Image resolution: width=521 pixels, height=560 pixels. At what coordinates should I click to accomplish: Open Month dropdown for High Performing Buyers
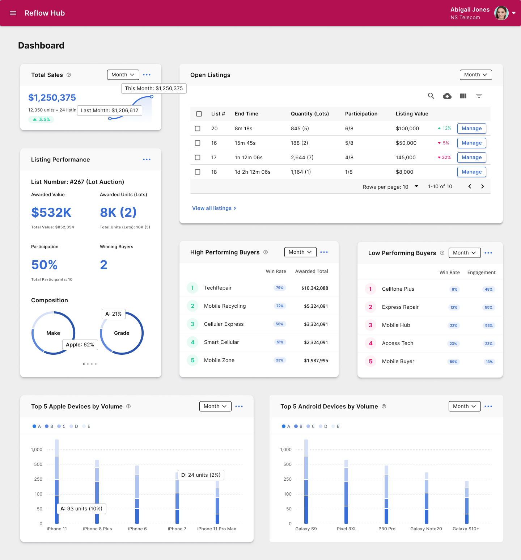point(300,252)
